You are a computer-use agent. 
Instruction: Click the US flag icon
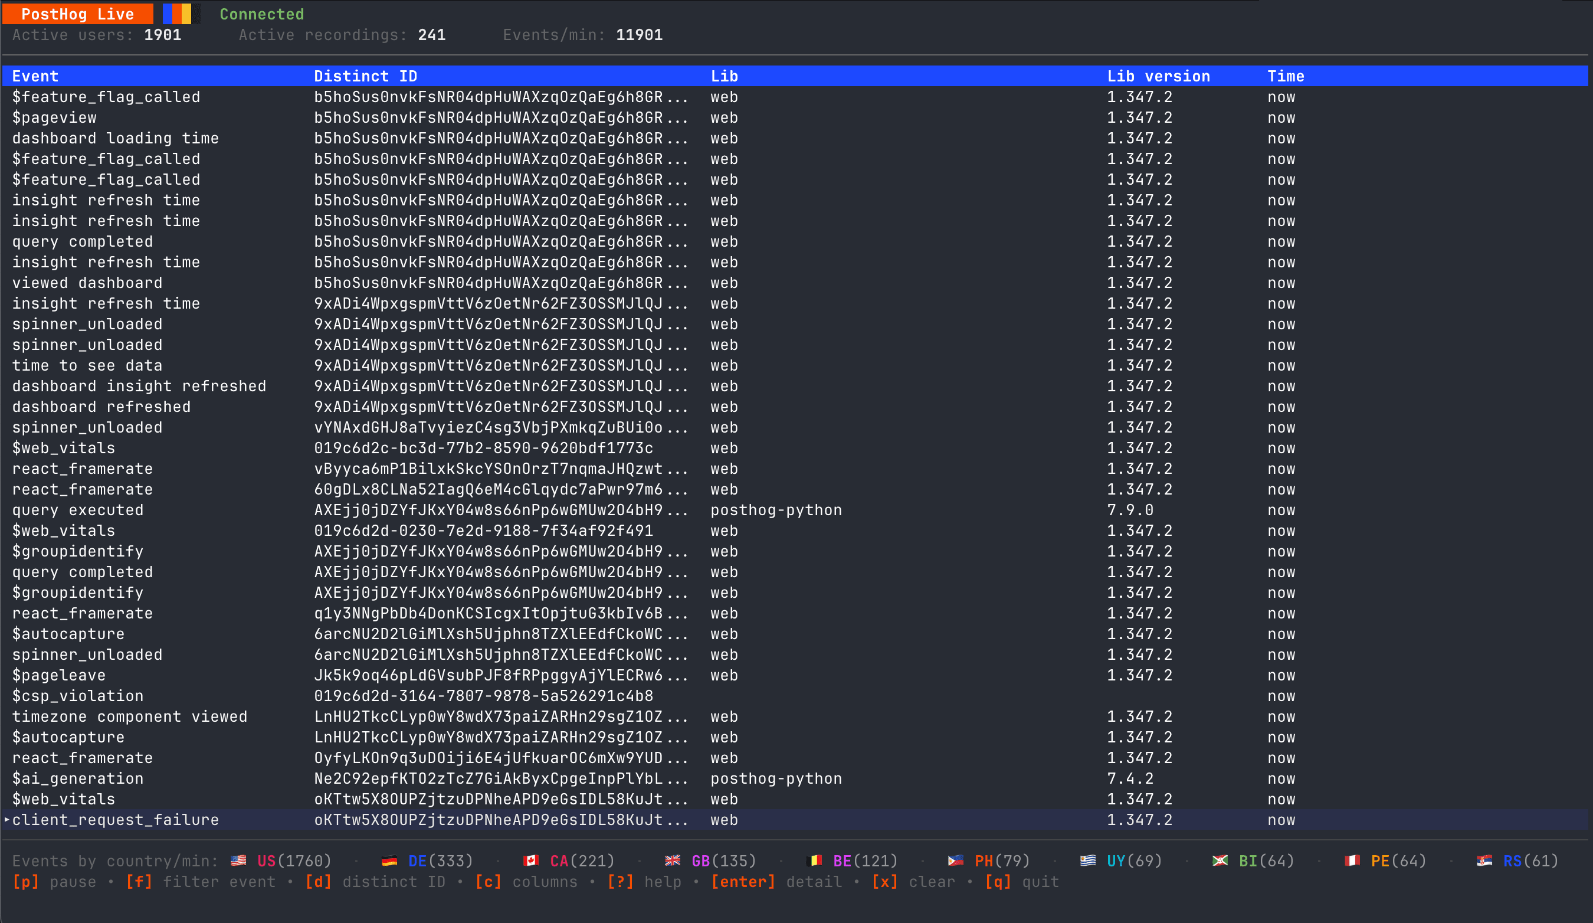click(238, 860)
